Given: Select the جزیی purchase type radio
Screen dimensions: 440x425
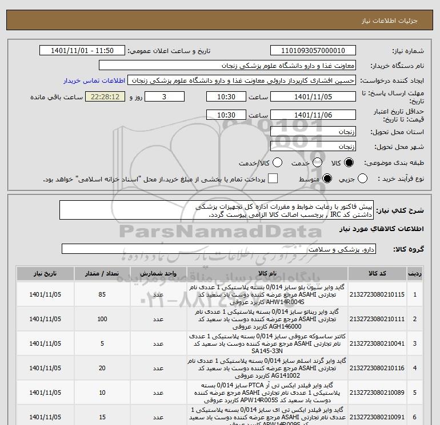Looking at the screenshot, I should click(362, 179).
